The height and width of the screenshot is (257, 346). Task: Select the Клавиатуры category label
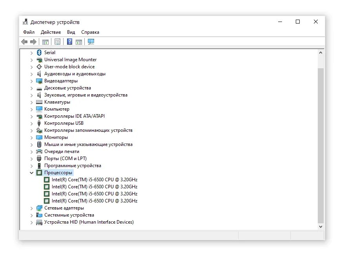point(57,102)
